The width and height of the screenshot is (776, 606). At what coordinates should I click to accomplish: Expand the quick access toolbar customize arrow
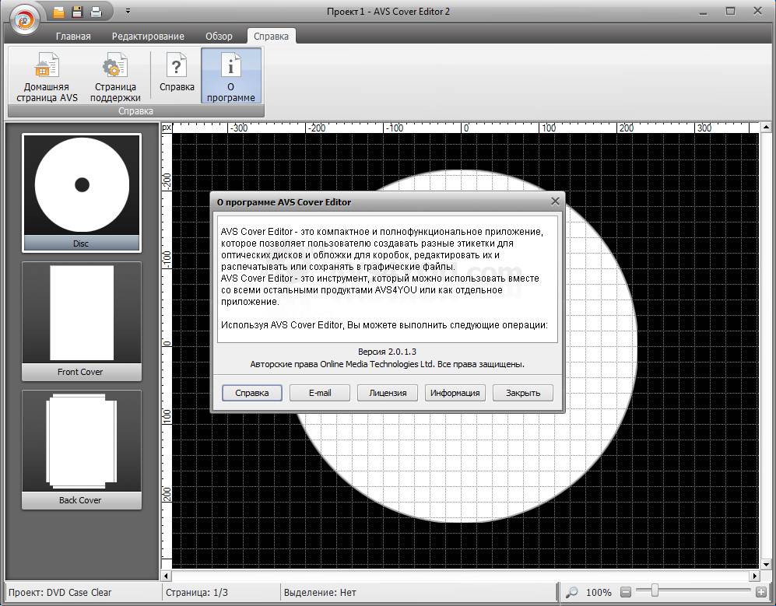point(128,12)
